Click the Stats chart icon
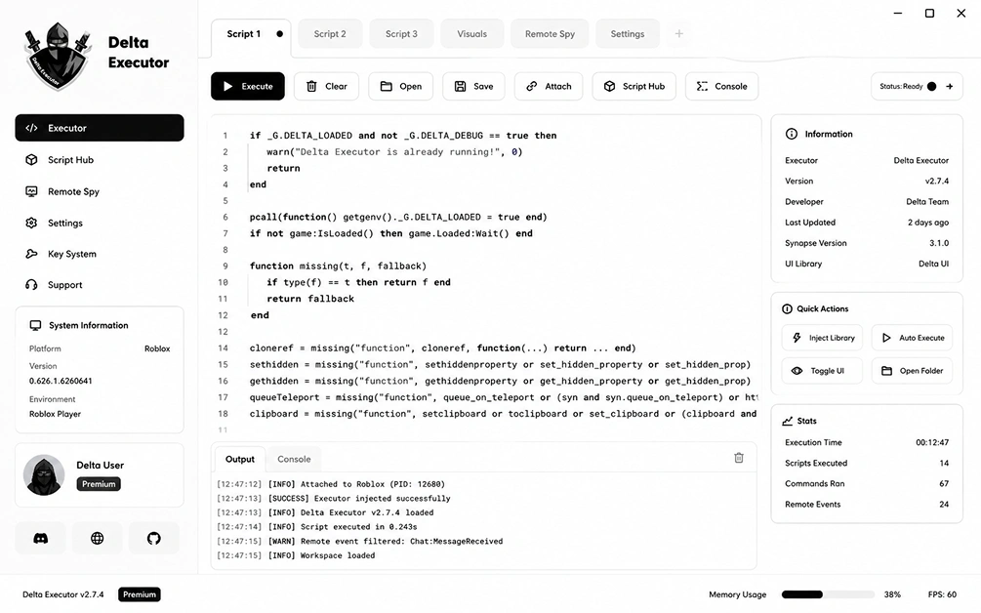 click(x=788, y=421)
